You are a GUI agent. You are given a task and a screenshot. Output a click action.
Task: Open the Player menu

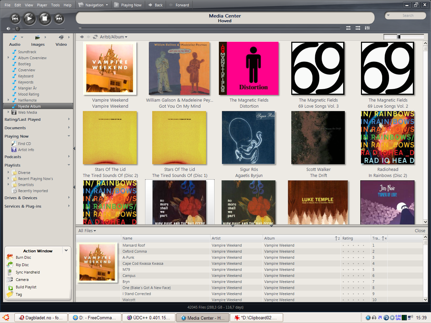tap(42, 5)
